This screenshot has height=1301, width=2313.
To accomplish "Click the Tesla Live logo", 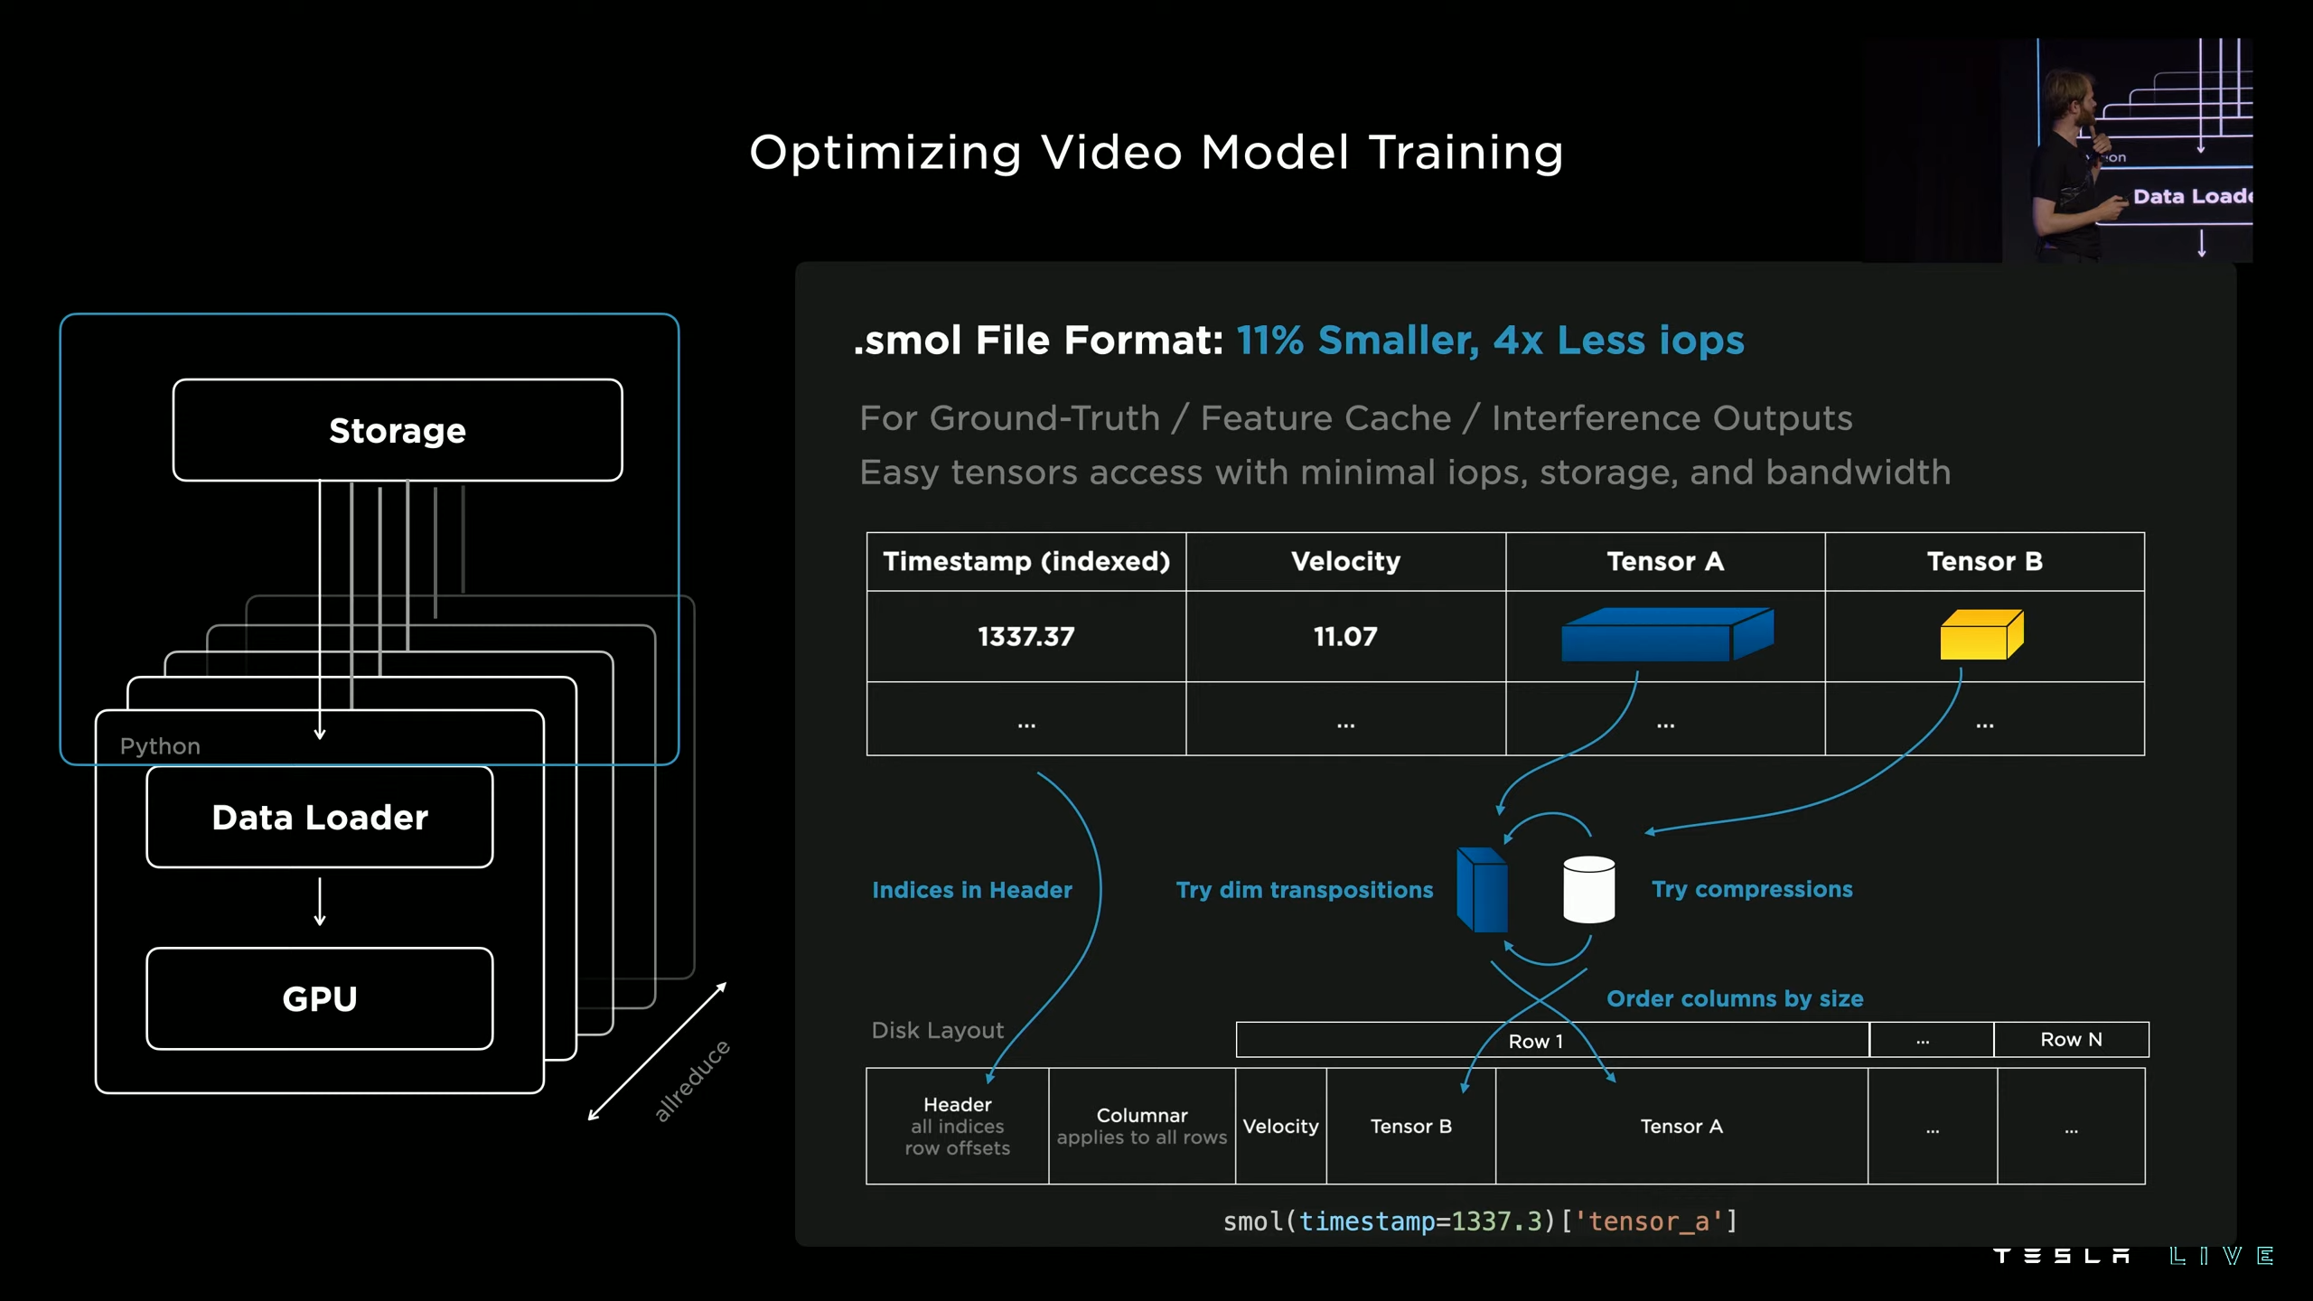I will click(x=2132, y=1256).
